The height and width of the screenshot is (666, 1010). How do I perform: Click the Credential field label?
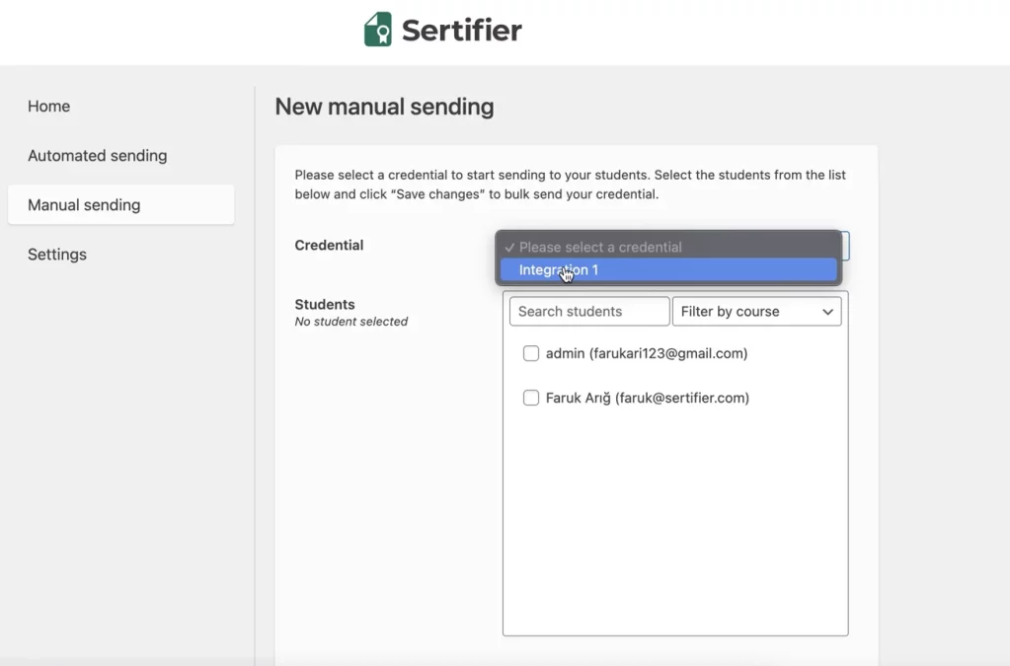pyautogui.click(x=329, y=246)
